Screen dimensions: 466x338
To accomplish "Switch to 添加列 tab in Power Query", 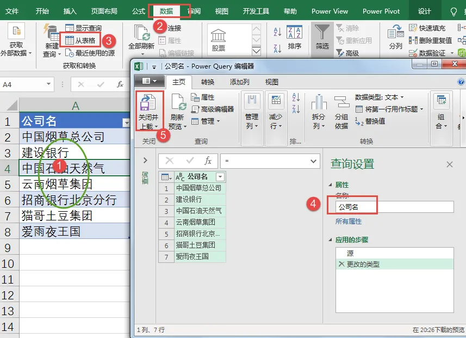I will point(240,82).
